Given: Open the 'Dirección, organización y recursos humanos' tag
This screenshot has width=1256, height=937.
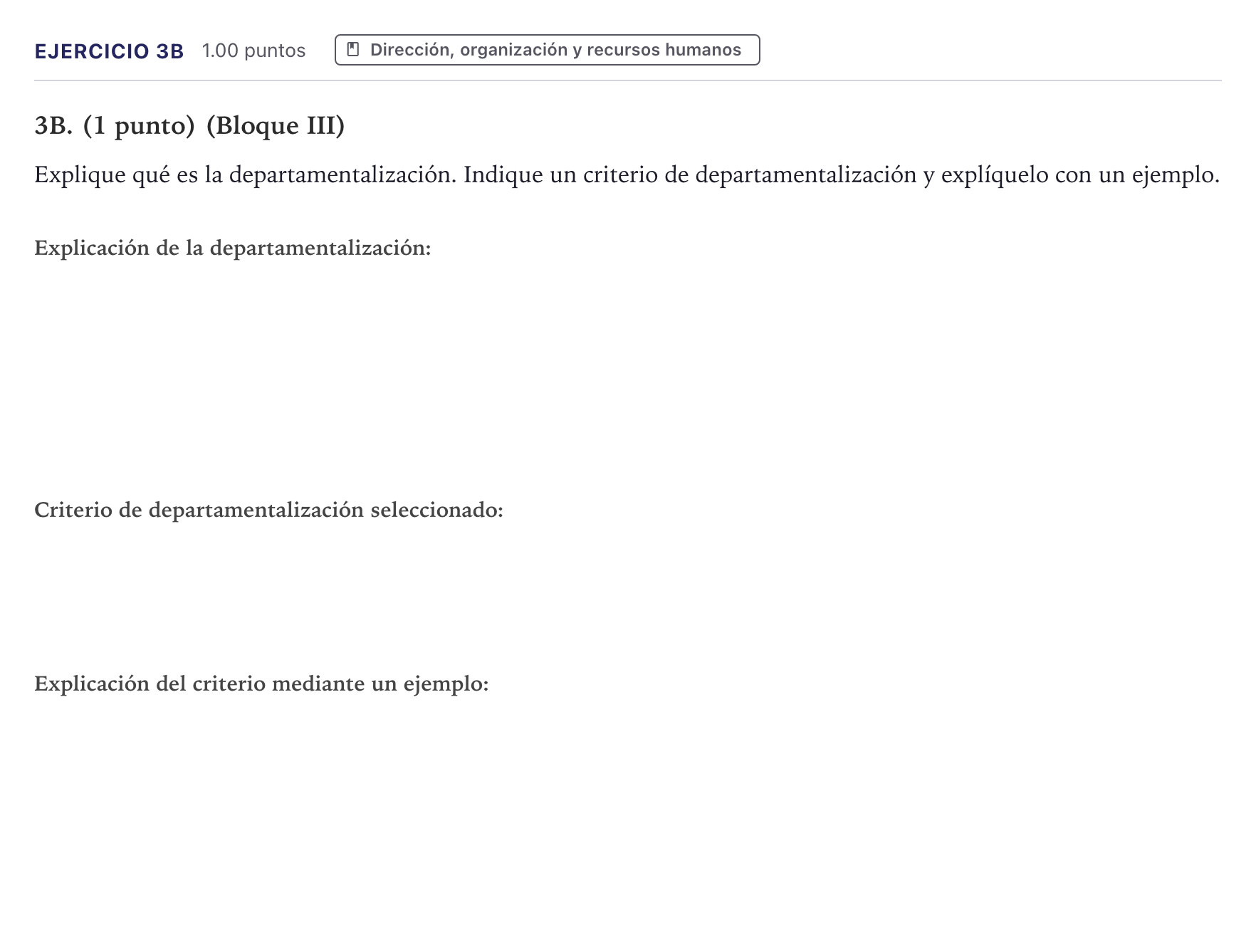Looking at the screenshot, I should [x=547, y=50].
